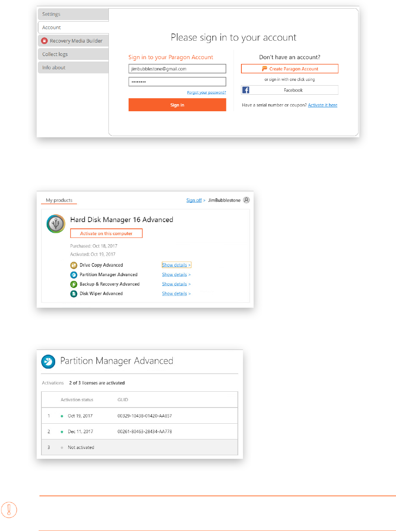Open the Settings sidebar tab
The height and width of the screenshot is (531, 396).
point(73,14)
